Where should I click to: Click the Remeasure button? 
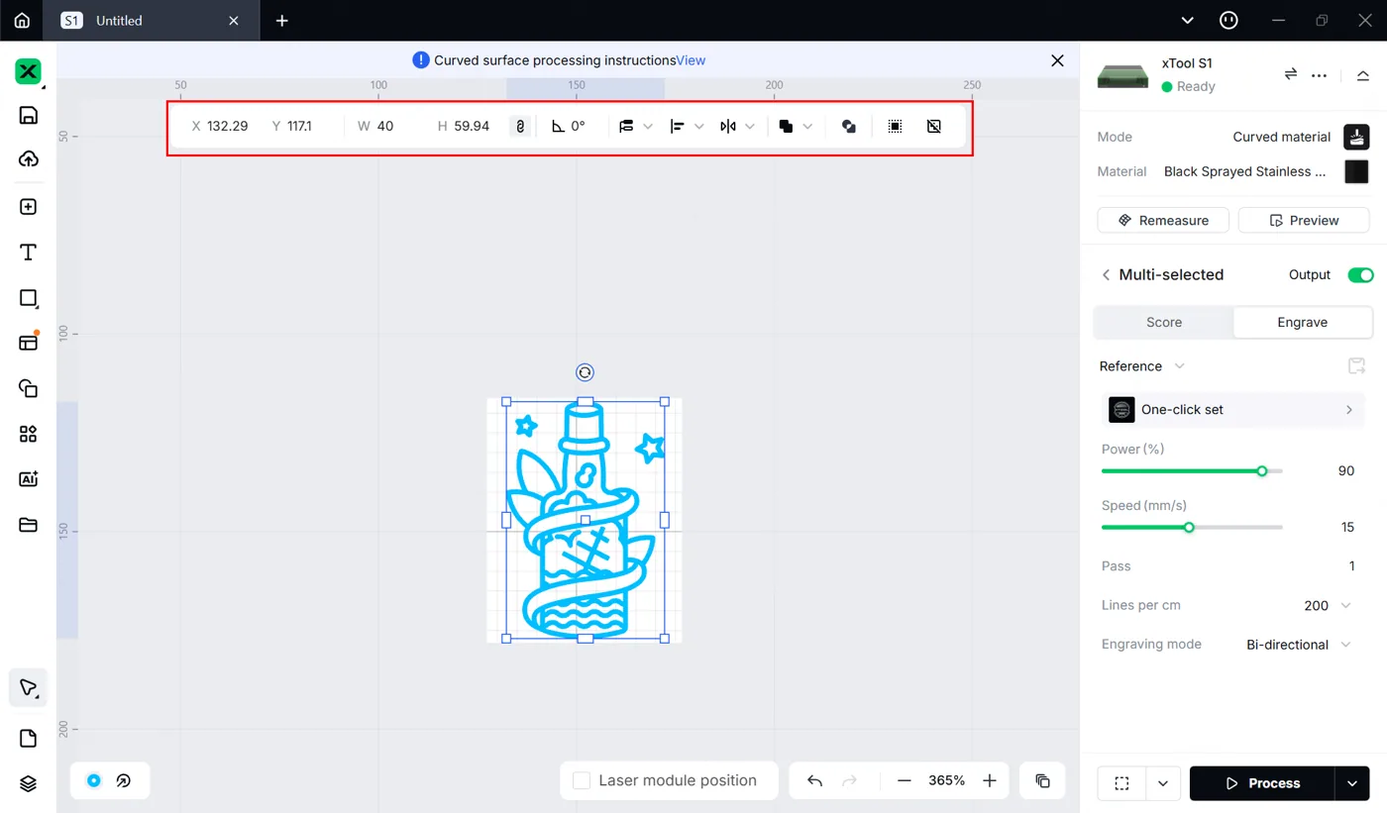point(1163,220)
